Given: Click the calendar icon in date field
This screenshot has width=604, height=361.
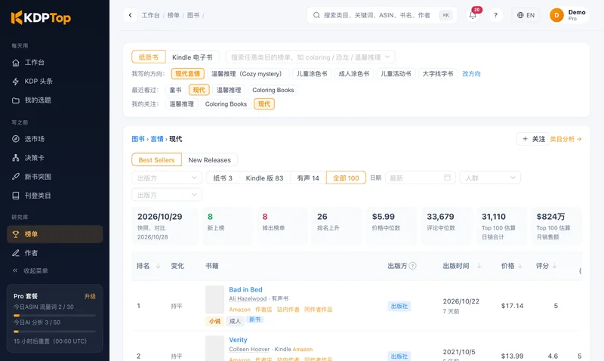Looking at the screenshot, I should coord(447,177).
